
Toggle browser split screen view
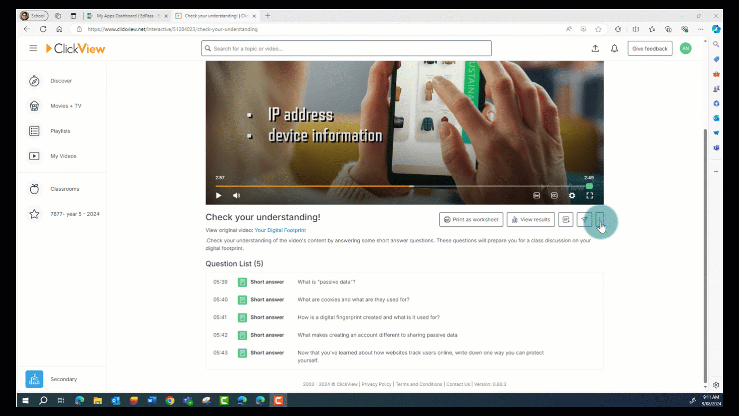[x=636, y=29]
